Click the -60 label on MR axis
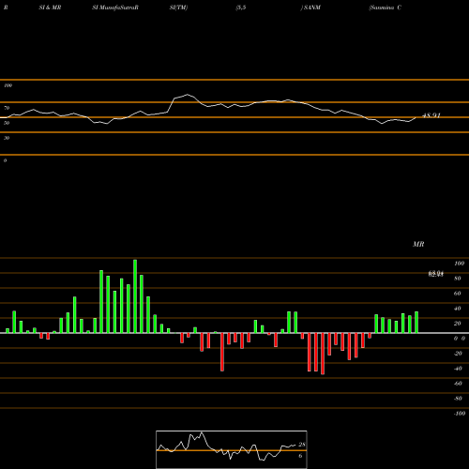The width and height of the screenshot is (469, 469). point(458,384)
